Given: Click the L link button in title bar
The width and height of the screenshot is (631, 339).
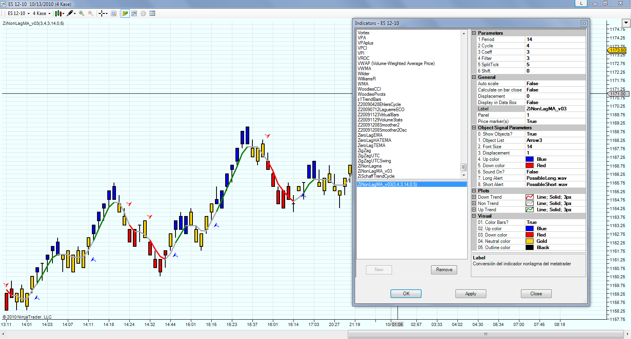Looking at the screenshot, I should (581, 3).
